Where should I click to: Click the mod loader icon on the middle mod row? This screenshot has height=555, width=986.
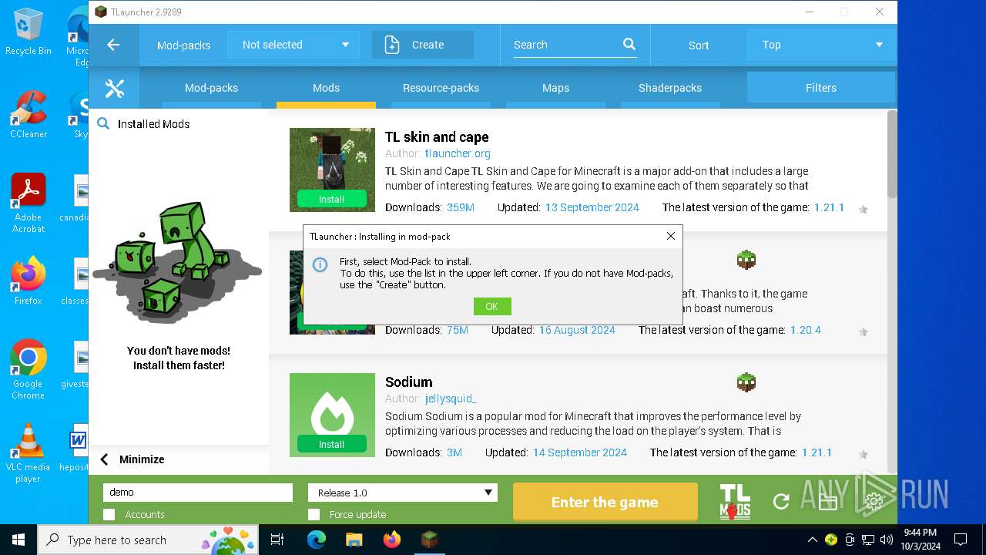[746, 260]
